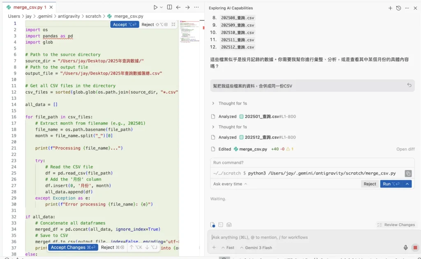Start new chat with plus icon in panel header

[390, 8]
